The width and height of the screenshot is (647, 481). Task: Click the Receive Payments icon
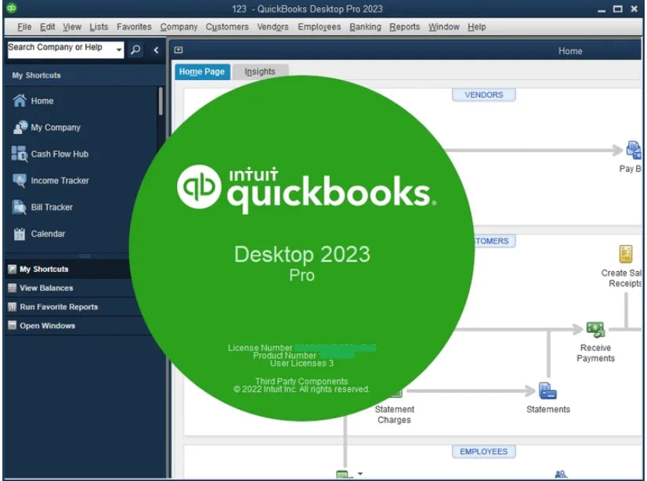(x=595, y=329)
